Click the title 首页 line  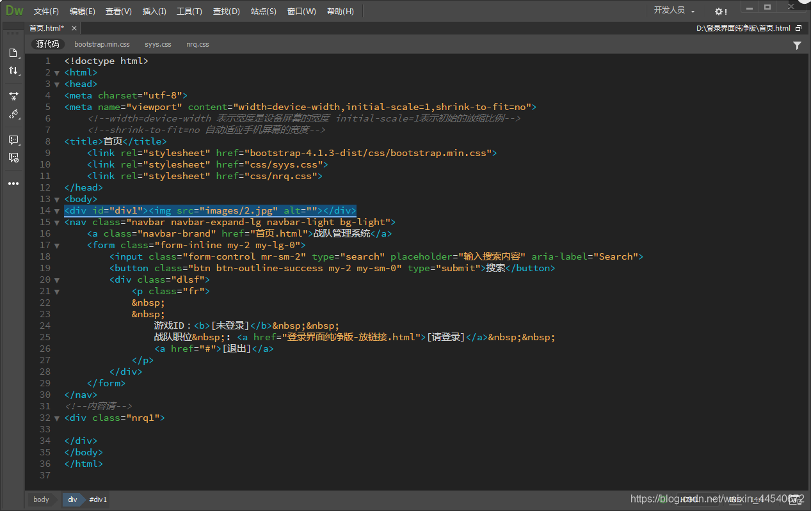pyautogui.click(x=115, y=141)
